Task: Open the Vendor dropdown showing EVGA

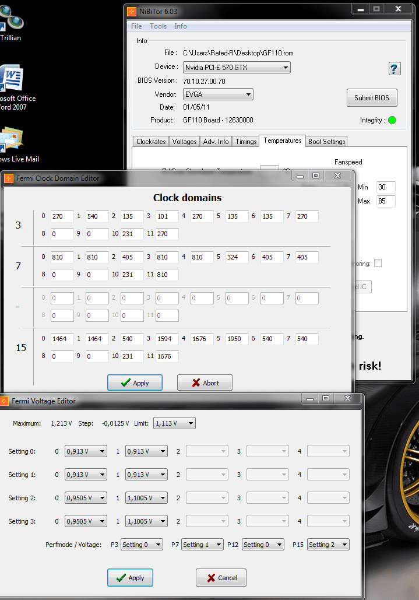Action: (x=218, y=94)
